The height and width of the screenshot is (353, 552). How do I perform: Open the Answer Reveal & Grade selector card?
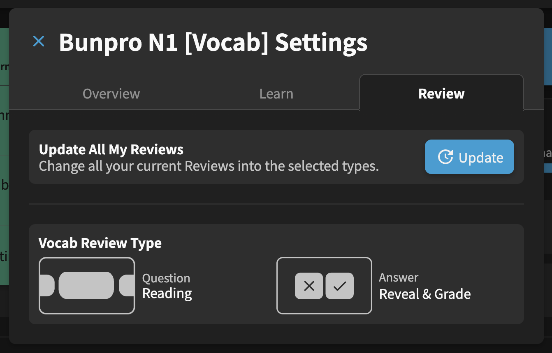[x=324, y=286]
